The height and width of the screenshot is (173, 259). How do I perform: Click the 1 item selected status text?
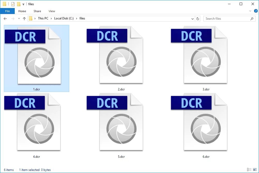point(29,170)
